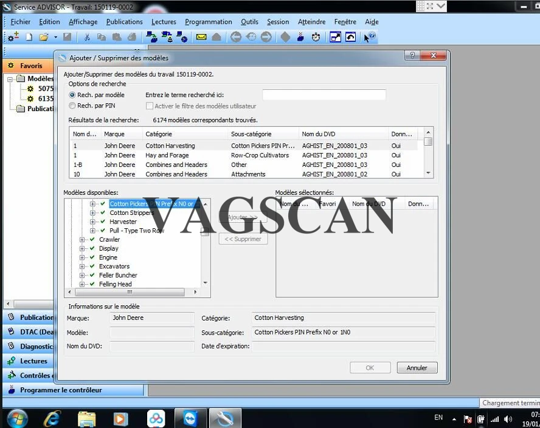Click the yellow envelope mail icon
This screenshot has width=540, height=428.
click(x=201, y=37)
